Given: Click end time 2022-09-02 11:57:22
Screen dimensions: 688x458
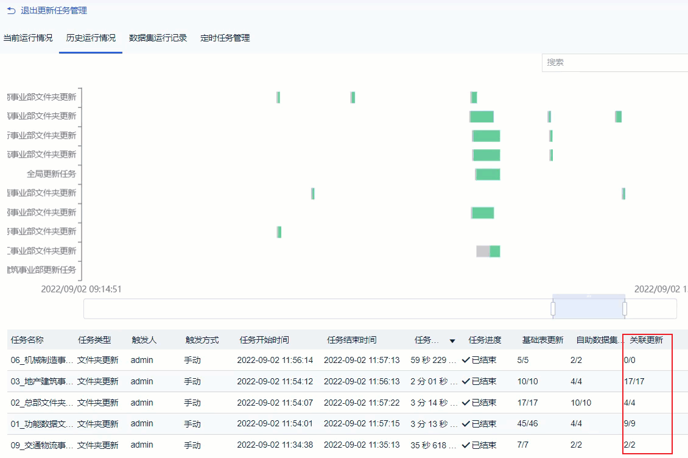Looking at the screenshot, I should (x=362, y=402).
